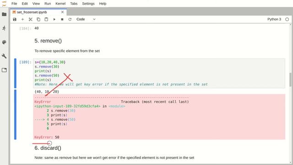Click the [189]: cell prompt

26,62
